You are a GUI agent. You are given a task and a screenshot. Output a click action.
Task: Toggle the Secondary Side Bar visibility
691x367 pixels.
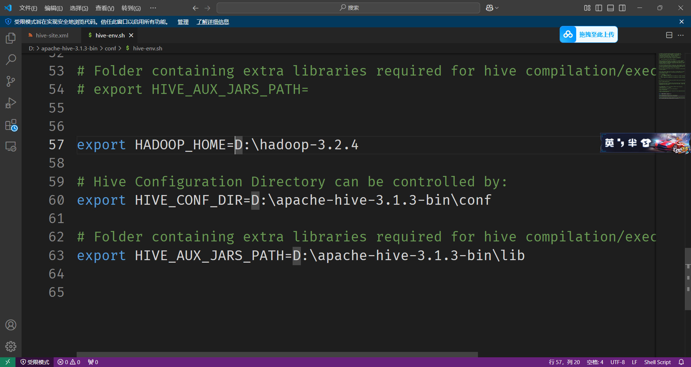pos(622,8)
